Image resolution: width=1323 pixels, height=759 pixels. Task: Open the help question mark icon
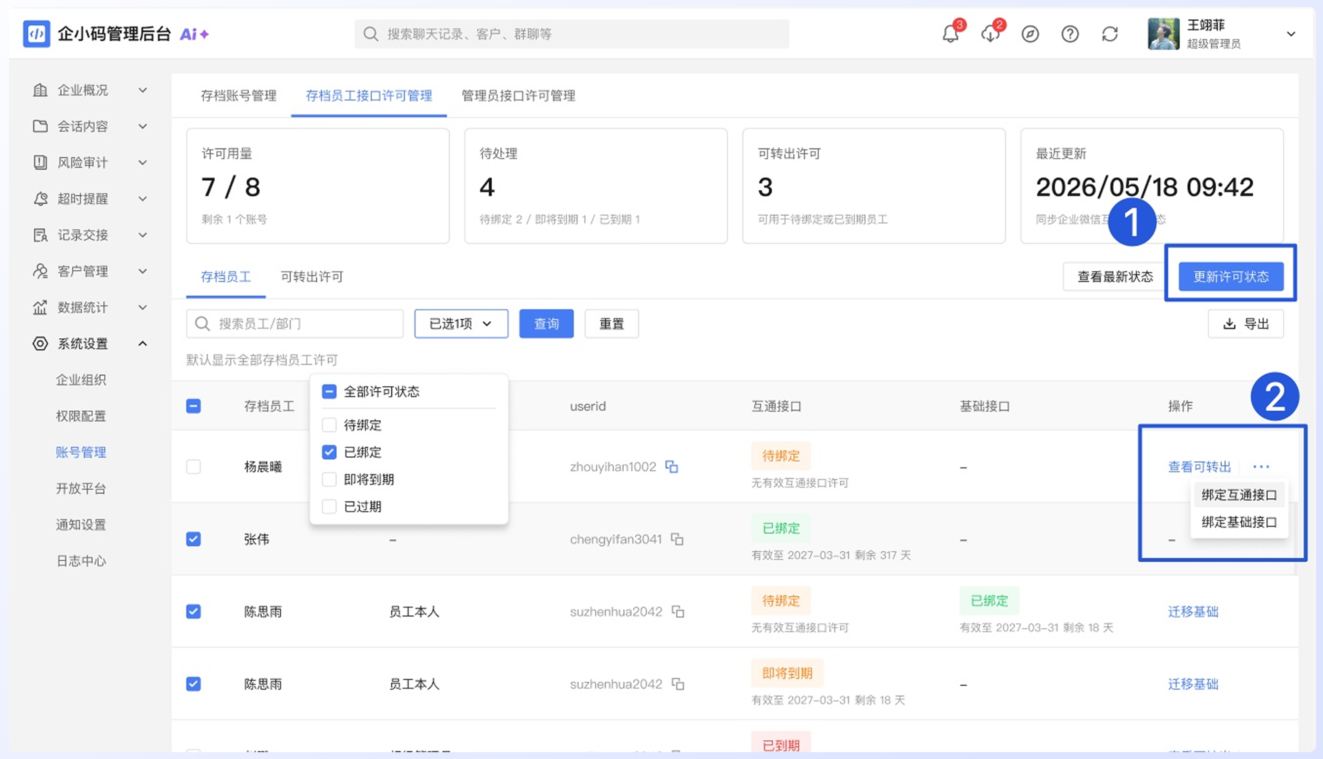coord(1069,34)
